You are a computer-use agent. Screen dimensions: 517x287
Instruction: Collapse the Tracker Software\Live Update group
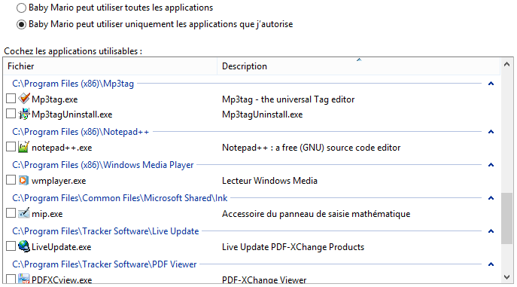491,231
